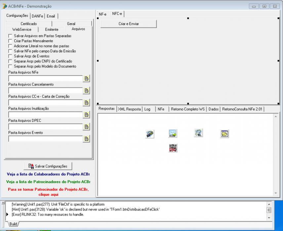Enable Salvar NFe pelo campo Data de Emissão
Screen dimensions: 283x231
click(x=10, y=51)
